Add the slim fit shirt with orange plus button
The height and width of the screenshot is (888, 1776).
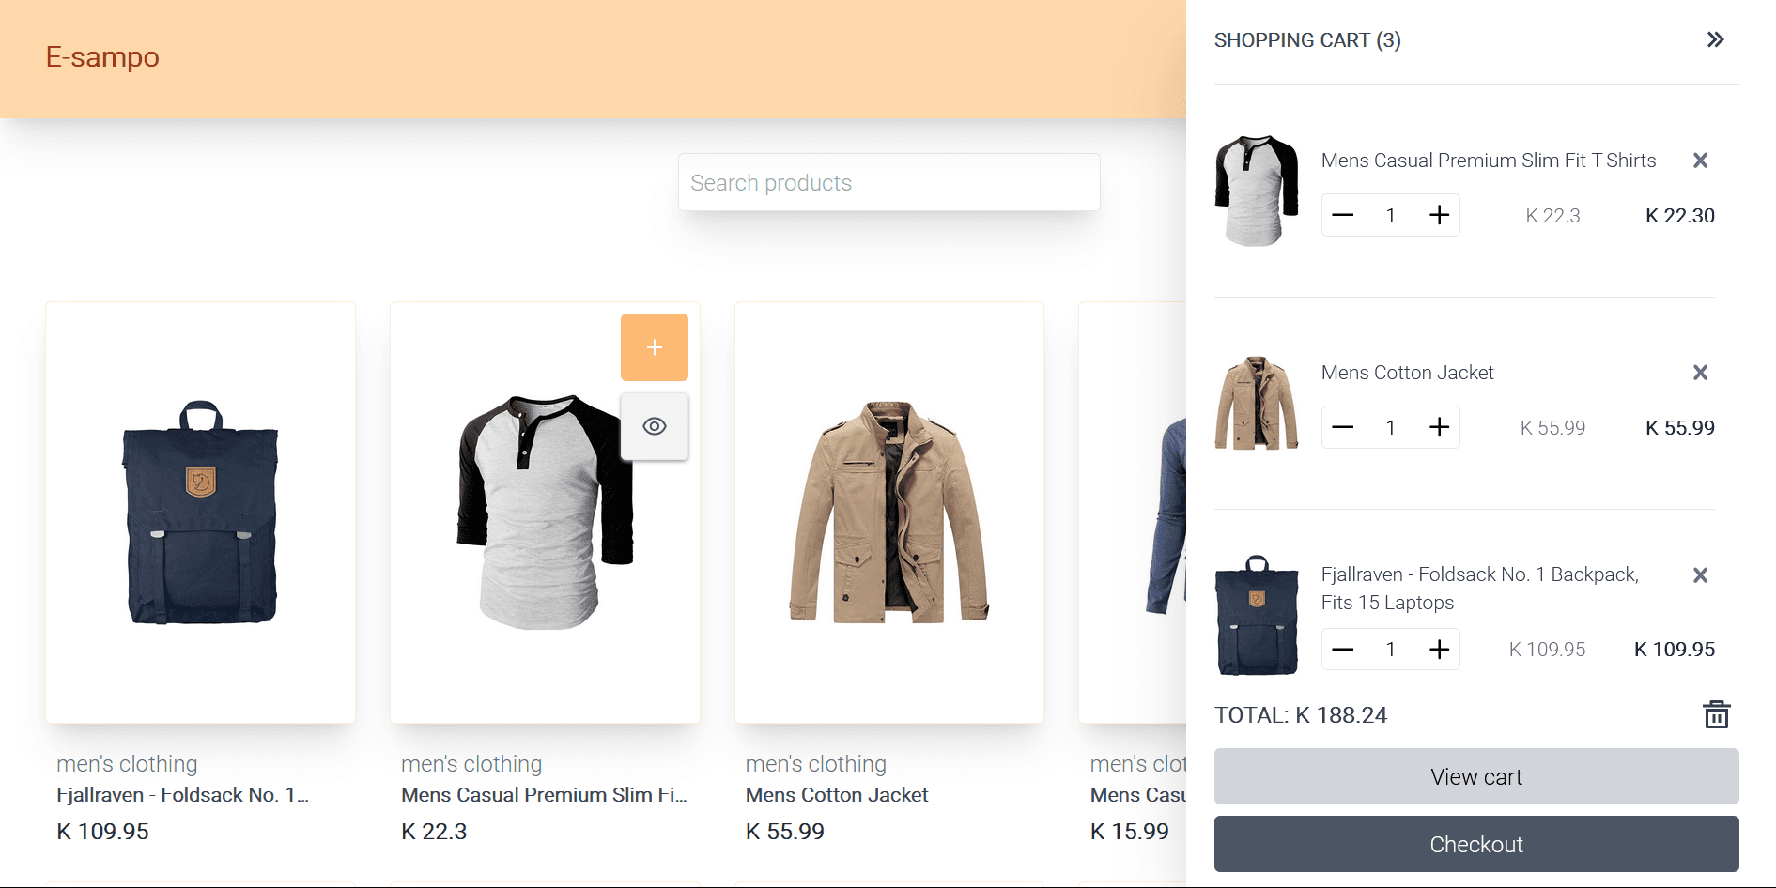pos(655,347)
